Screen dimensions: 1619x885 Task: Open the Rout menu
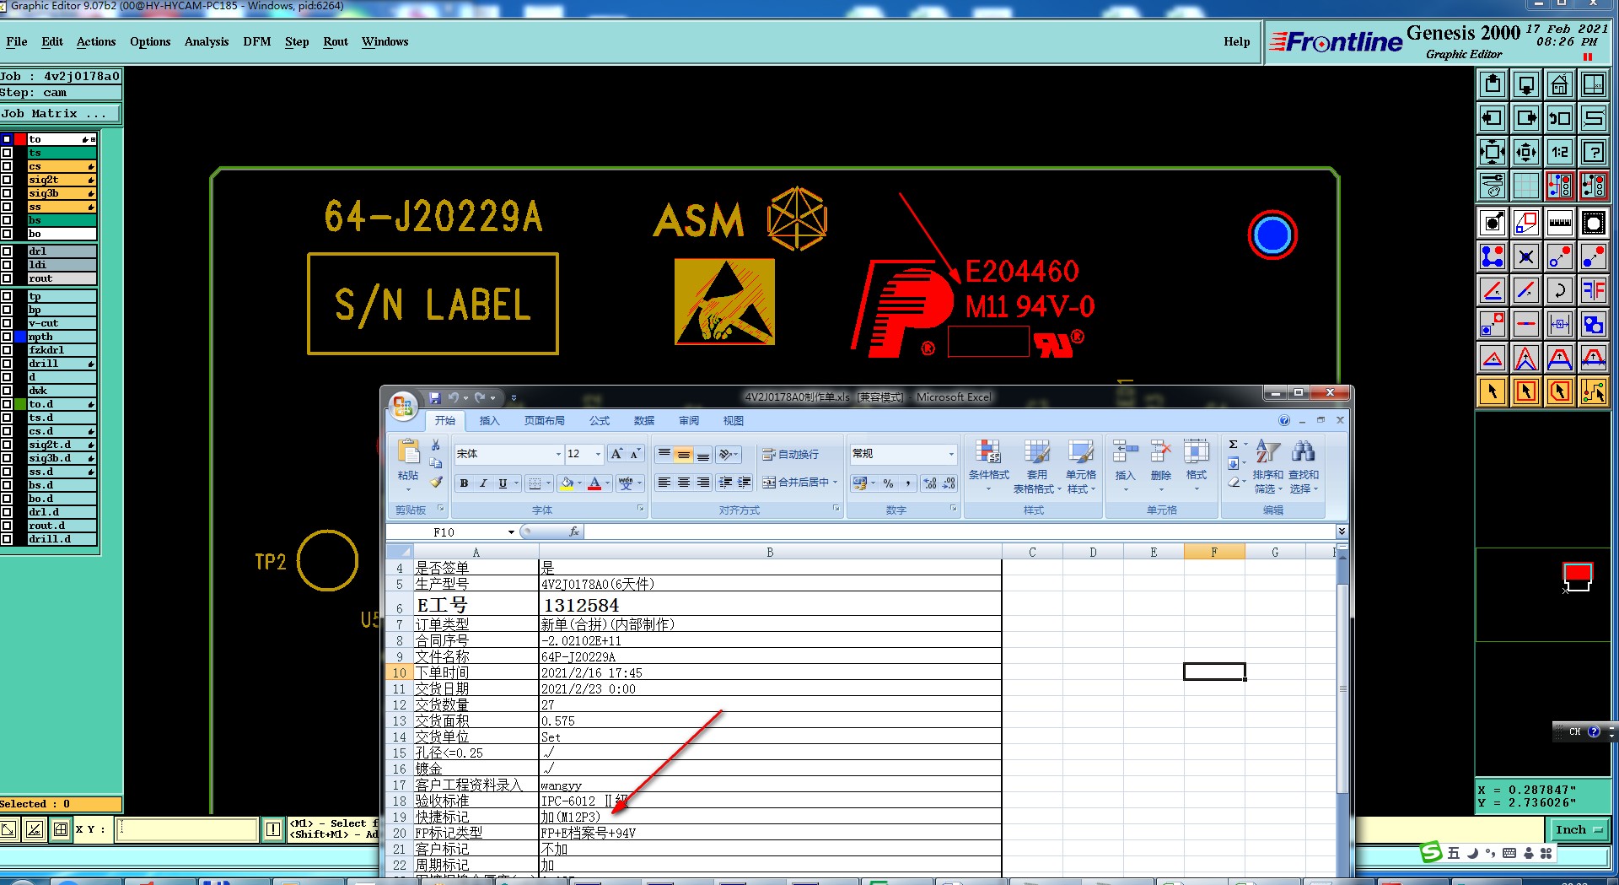335,41
